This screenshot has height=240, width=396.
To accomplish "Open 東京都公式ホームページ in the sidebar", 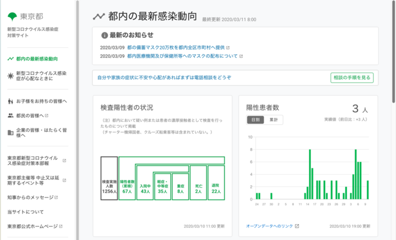I will [33, 226].
